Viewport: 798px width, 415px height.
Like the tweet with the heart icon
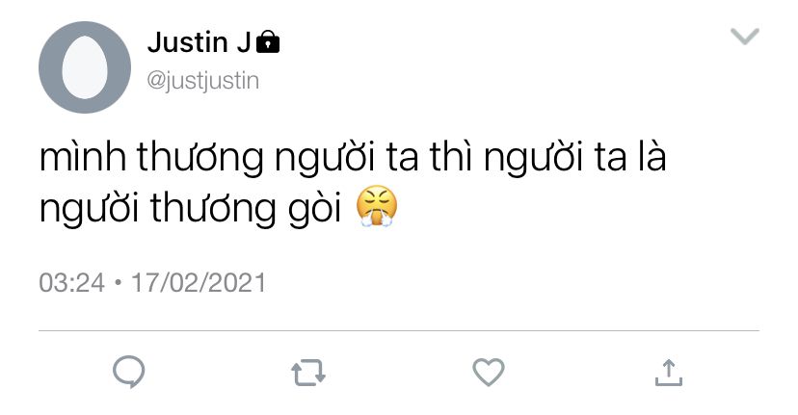[489, 373]
